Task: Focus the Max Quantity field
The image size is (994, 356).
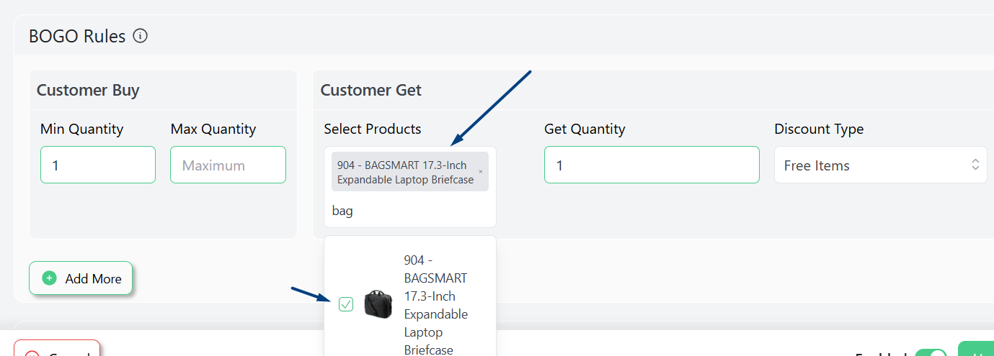Action: 228,165
